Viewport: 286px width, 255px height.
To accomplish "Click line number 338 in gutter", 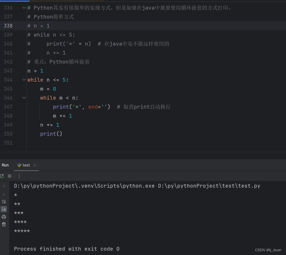I will tap(8, 26).
